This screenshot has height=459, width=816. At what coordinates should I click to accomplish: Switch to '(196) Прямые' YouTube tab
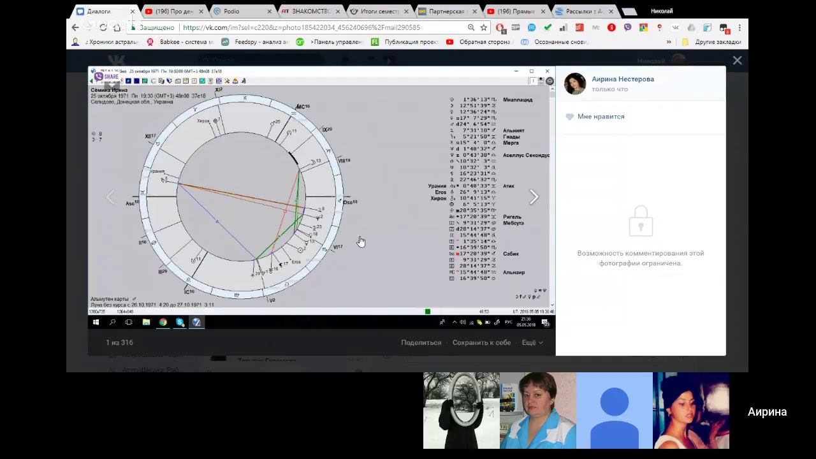516,11
